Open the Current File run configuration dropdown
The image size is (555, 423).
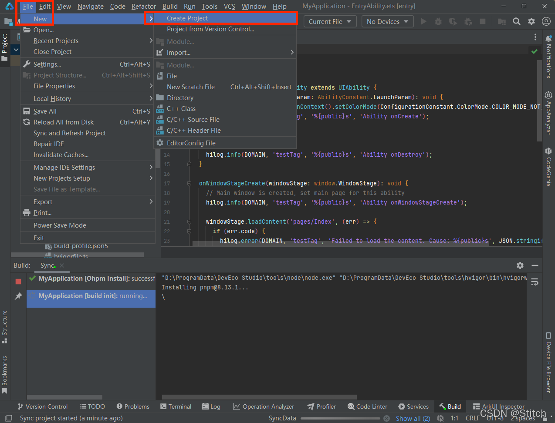[331, 22]
